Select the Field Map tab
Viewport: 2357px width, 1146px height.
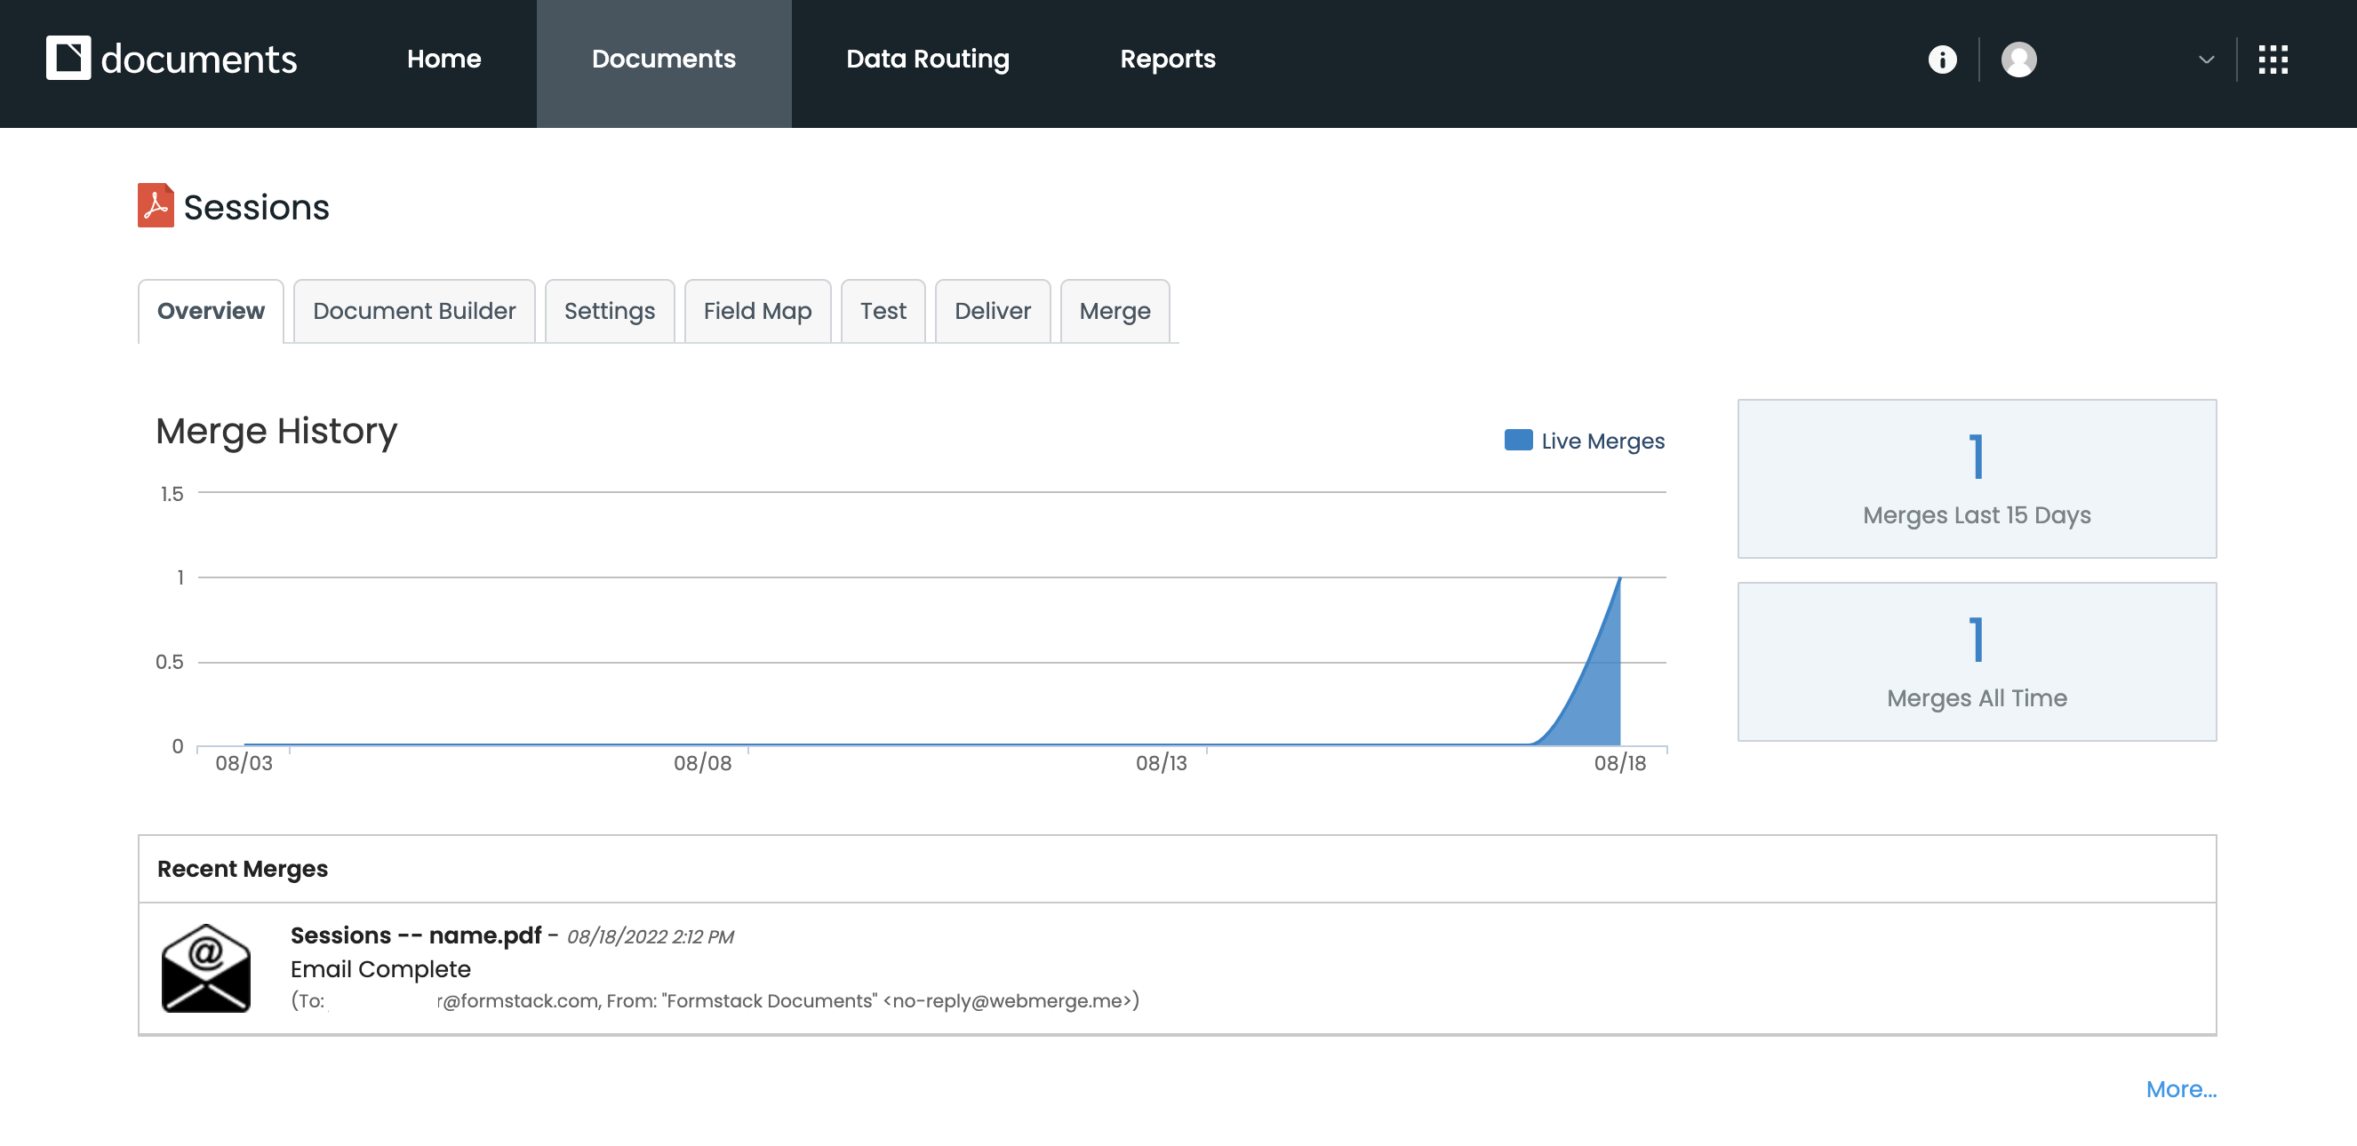[x=756, y=311]
